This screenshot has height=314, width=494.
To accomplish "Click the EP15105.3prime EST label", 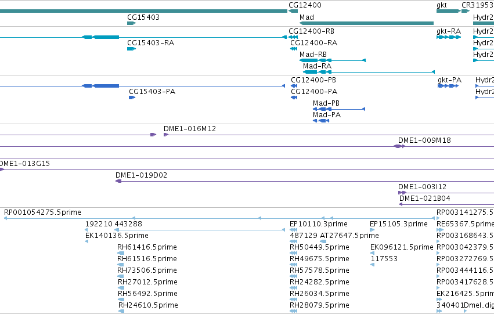I will (x=399, y=224).
